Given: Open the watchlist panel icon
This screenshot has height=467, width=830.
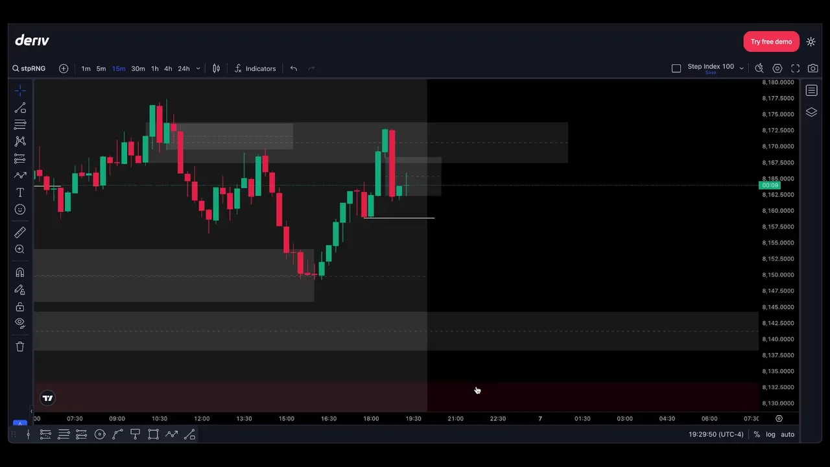Looking at the screenshot, I should click(812, 91).
